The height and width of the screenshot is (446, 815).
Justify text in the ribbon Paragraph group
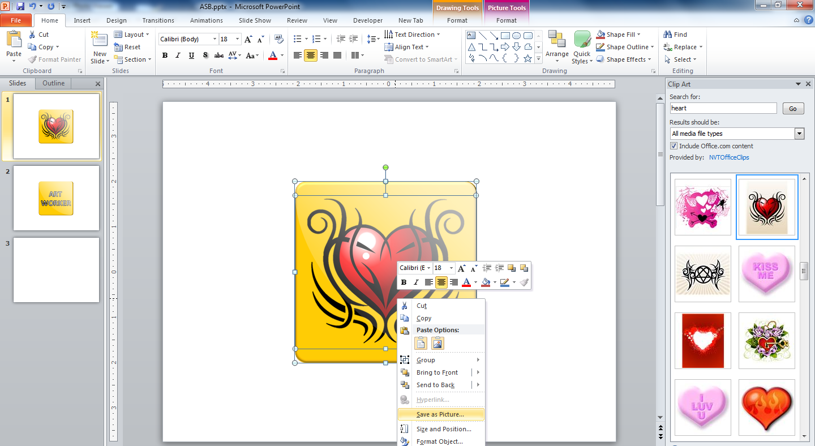[337, 55]
